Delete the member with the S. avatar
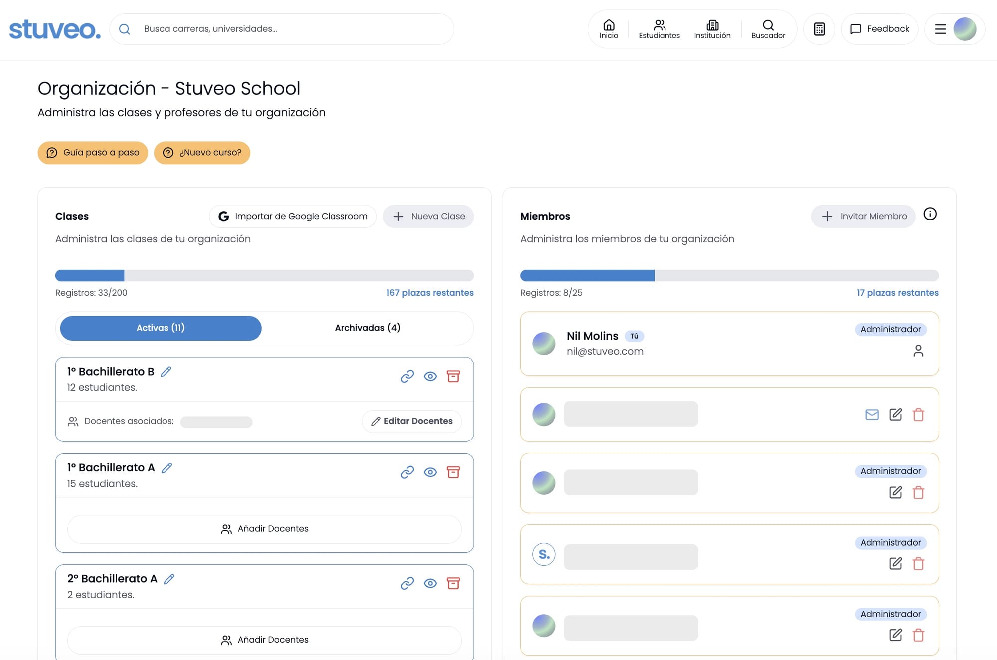Viewport: 997px width, 660px height. click(x=918, y=564)
